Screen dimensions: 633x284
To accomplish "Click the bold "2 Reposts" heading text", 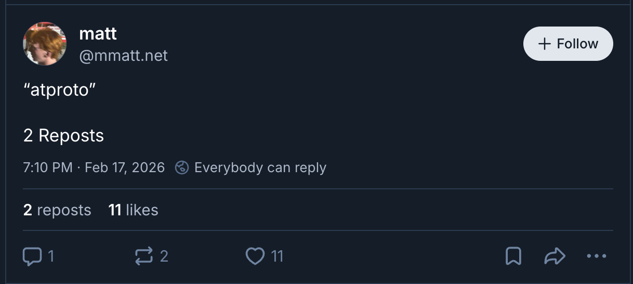I will point(63,136).
